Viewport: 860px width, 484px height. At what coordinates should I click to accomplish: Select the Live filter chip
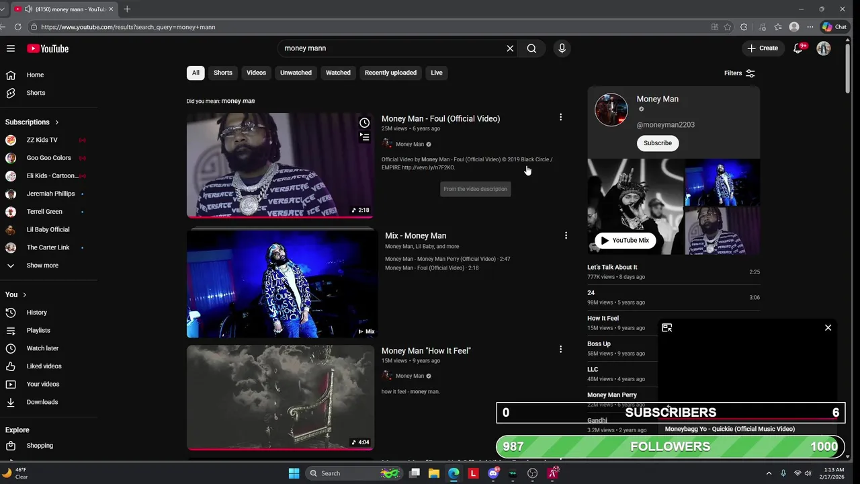[437, 73]
